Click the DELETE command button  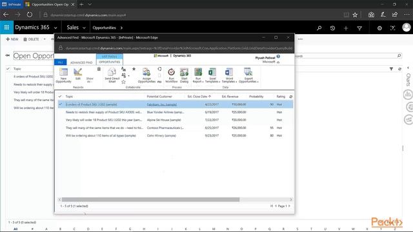pos(31,39)
